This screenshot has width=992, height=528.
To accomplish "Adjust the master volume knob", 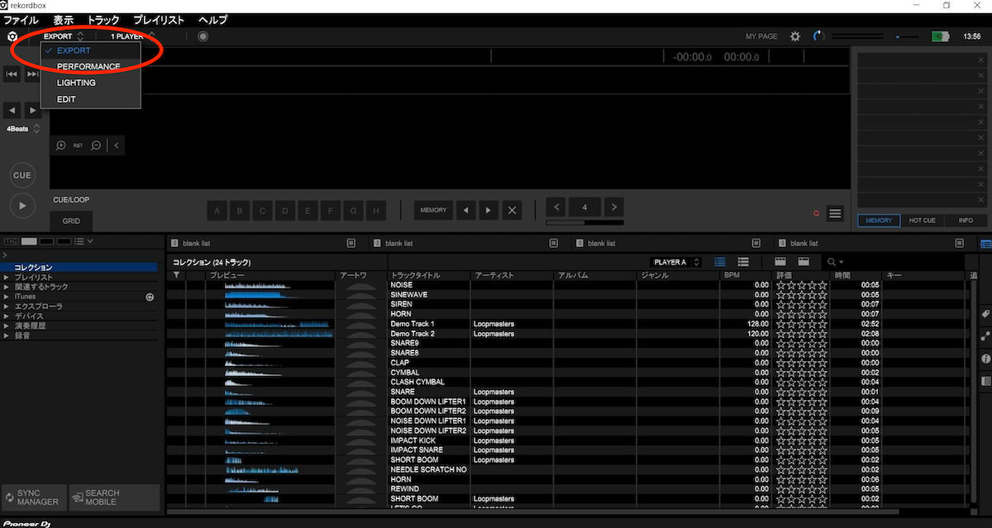I will 819,36.
